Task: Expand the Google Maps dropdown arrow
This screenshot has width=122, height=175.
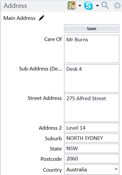Action: click(x=80, y=6)
